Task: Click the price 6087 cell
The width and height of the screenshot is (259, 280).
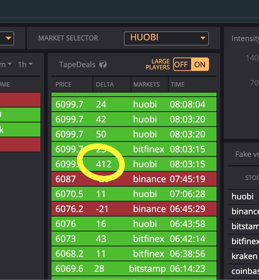Action: click(x=66, y=179)
